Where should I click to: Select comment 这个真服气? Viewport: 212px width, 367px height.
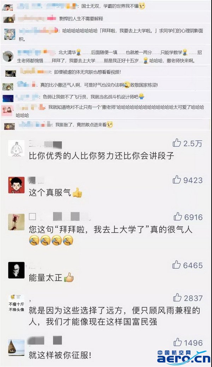click(55, 193)
